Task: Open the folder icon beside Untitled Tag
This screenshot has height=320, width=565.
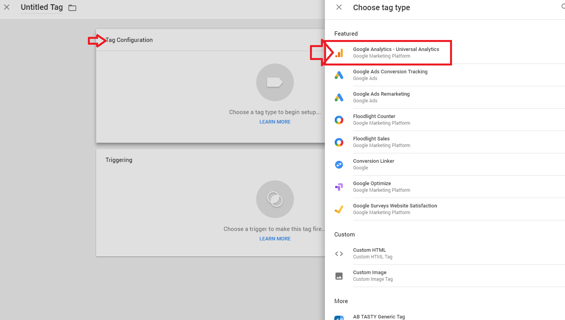Action: [x=72, y=8]
